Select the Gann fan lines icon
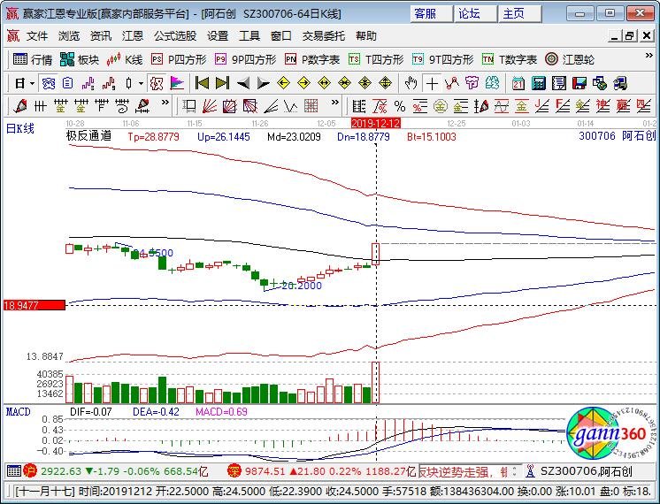Viewport: 660px width, 504px height. [x=209, y=106]
